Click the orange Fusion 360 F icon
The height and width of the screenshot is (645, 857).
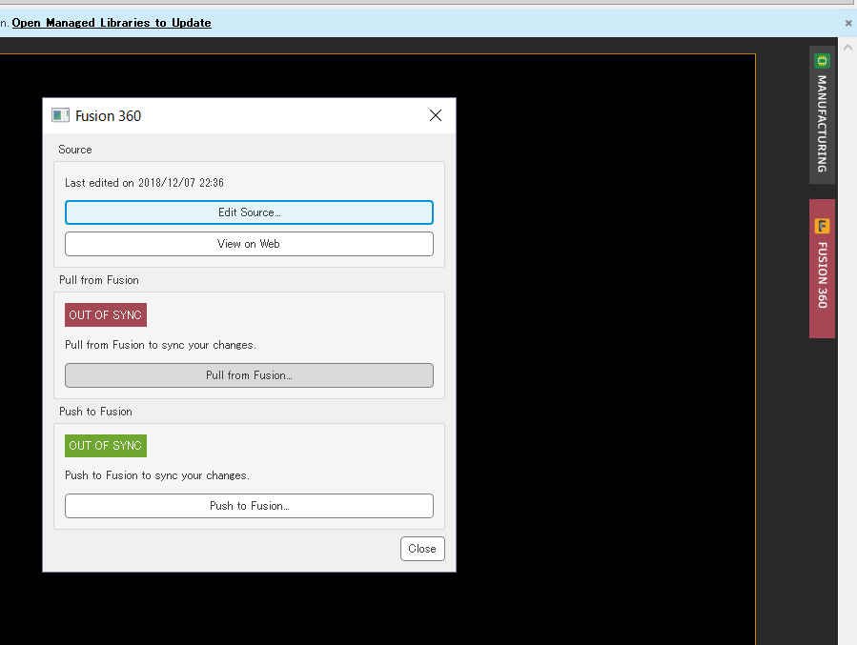[822, 226]
